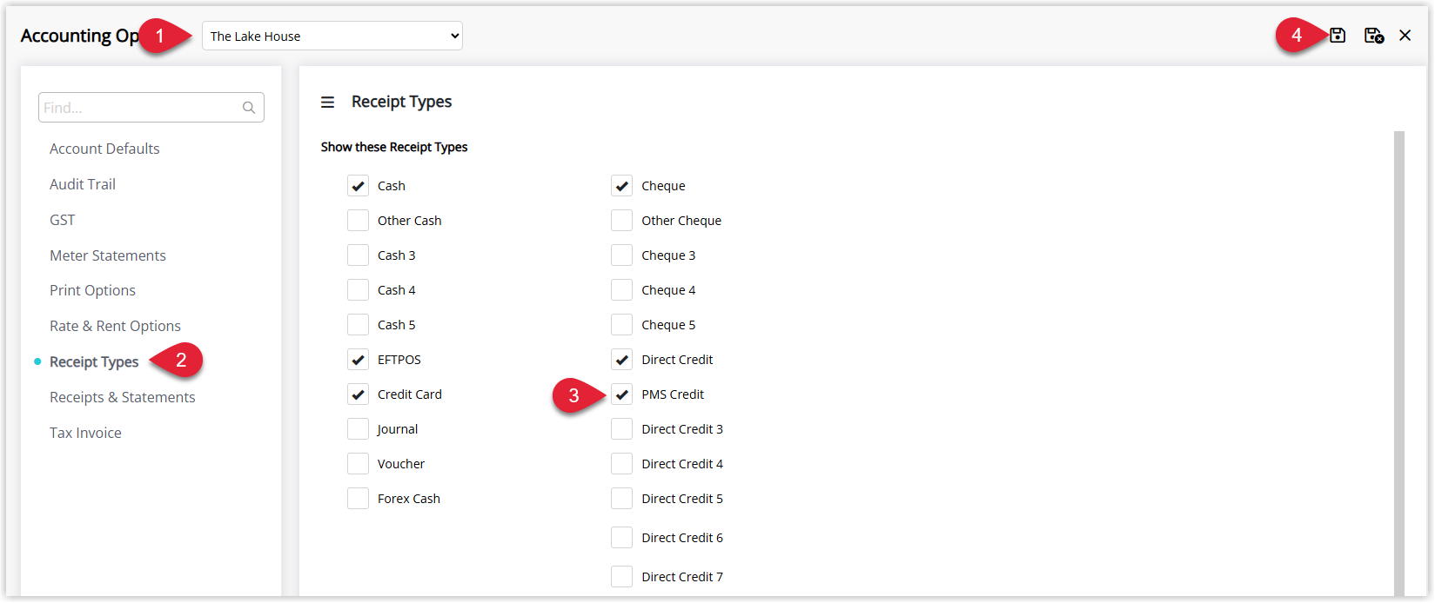The image size is (1435, 603).
Task: Uncheck the Cash receipt type
Action: tap(358, 186)
